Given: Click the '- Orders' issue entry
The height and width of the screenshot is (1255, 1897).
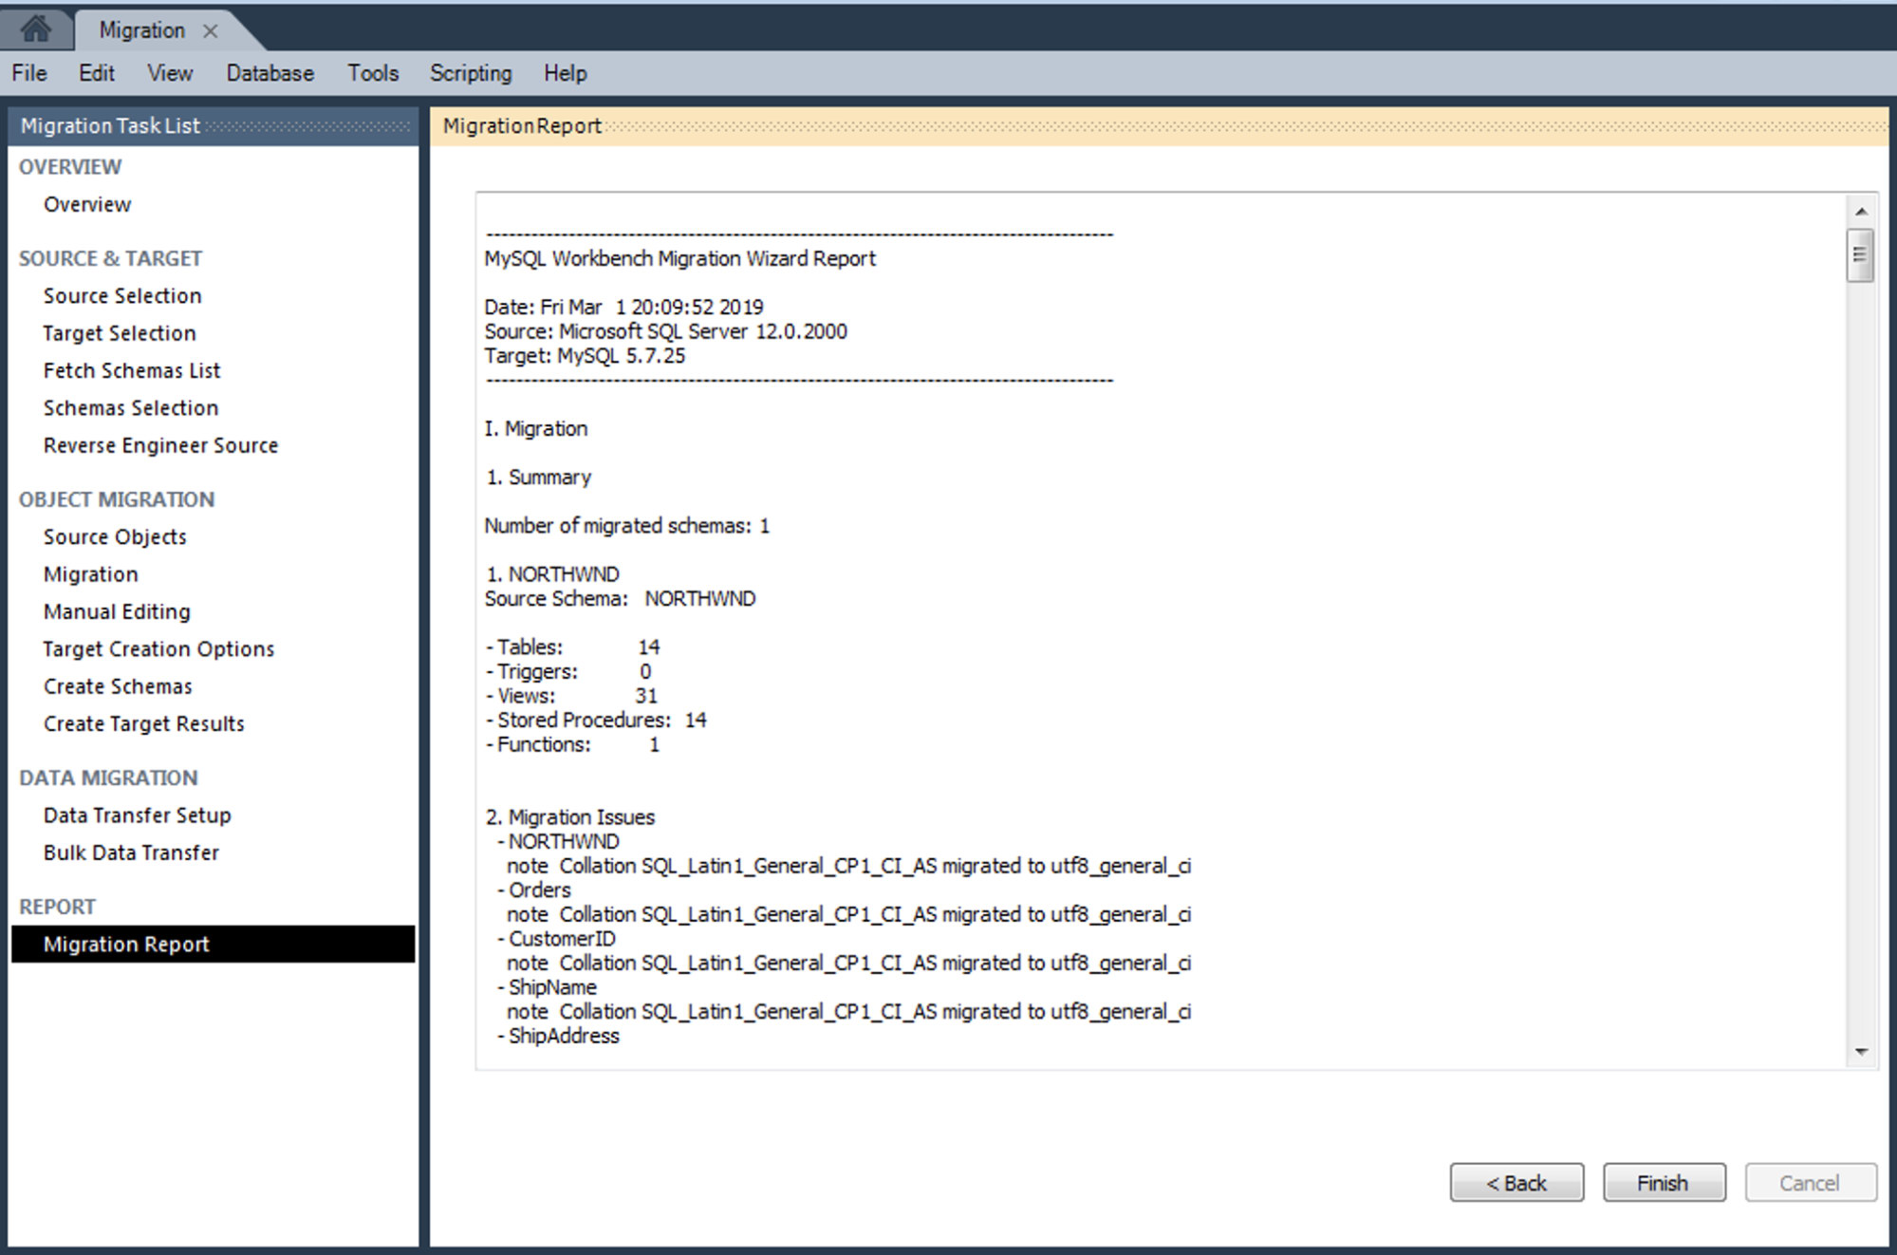Looking at the screenshot, I should click(534, 890).
